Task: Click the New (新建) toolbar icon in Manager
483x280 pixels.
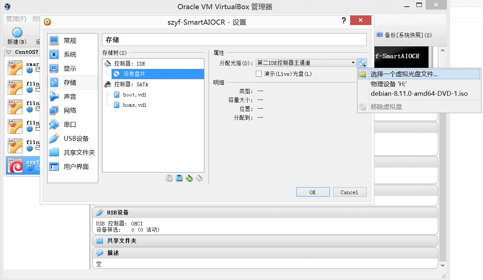Action: pyautogui.click(x=17, y=36)
